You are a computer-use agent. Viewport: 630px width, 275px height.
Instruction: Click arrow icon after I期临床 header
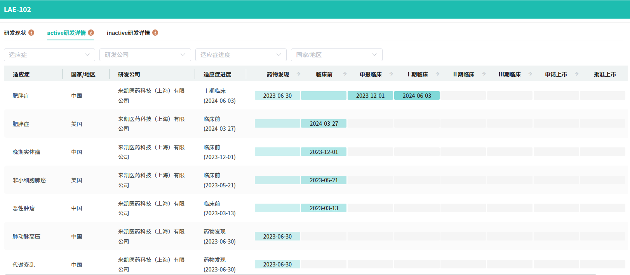[438, 74]
